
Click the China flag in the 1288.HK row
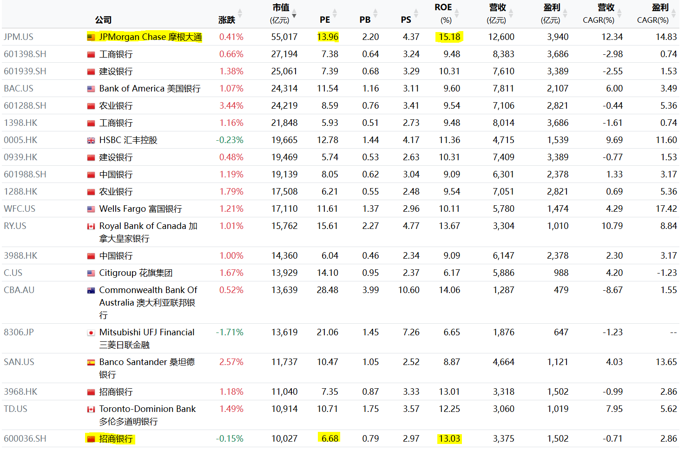point(91,192)
